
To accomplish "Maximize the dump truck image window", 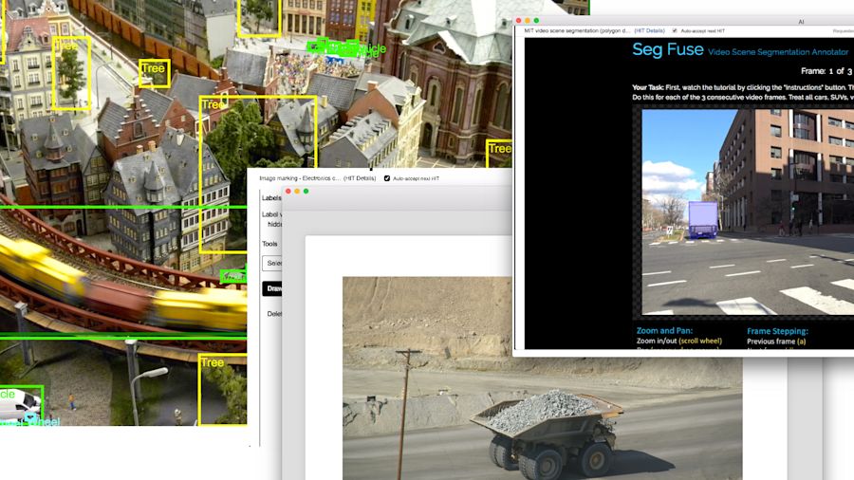I will click(306, 191).
